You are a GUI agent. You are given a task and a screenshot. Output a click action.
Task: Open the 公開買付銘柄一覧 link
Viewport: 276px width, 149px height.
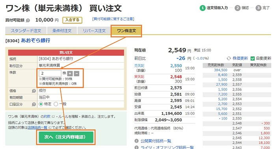156,141
